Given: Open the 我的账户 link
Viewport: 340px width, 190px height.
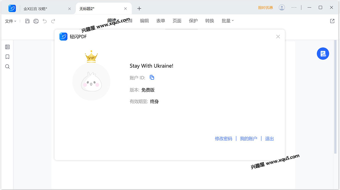Looking at the screenshot, I should 249,139.
